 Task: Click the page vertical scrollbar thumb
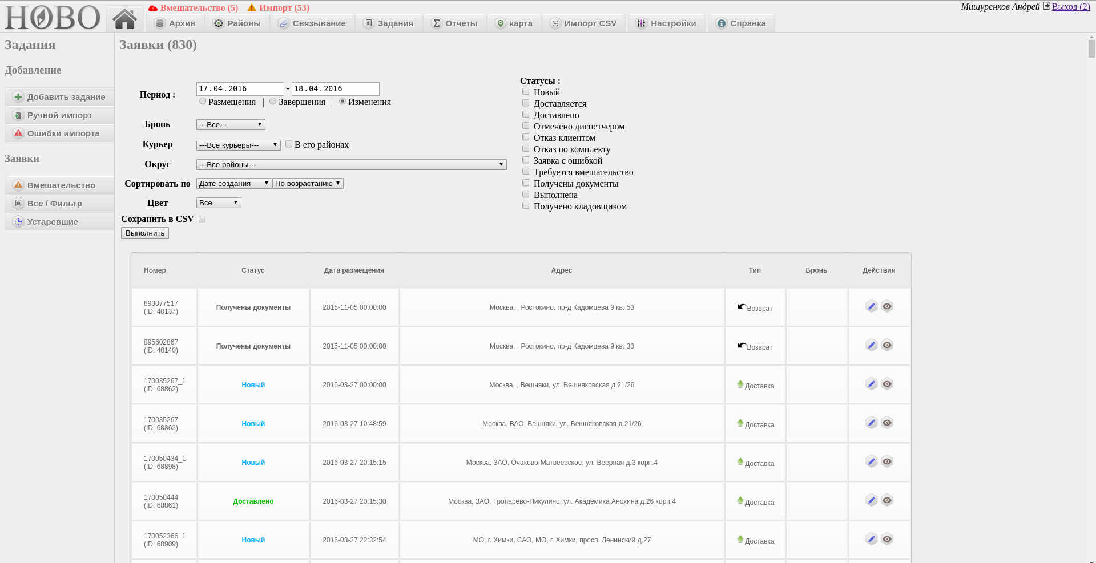point(1091,48)
